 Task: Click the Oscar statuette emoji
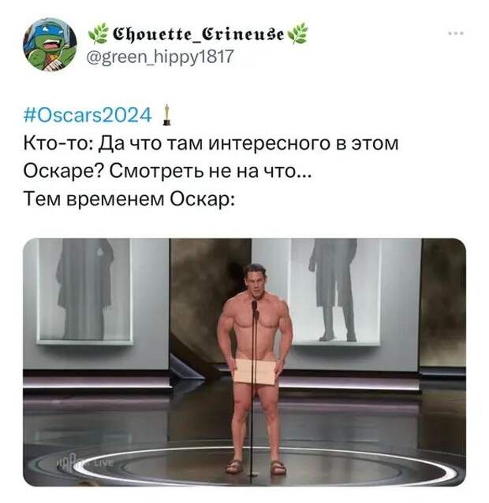pos(166,115)
